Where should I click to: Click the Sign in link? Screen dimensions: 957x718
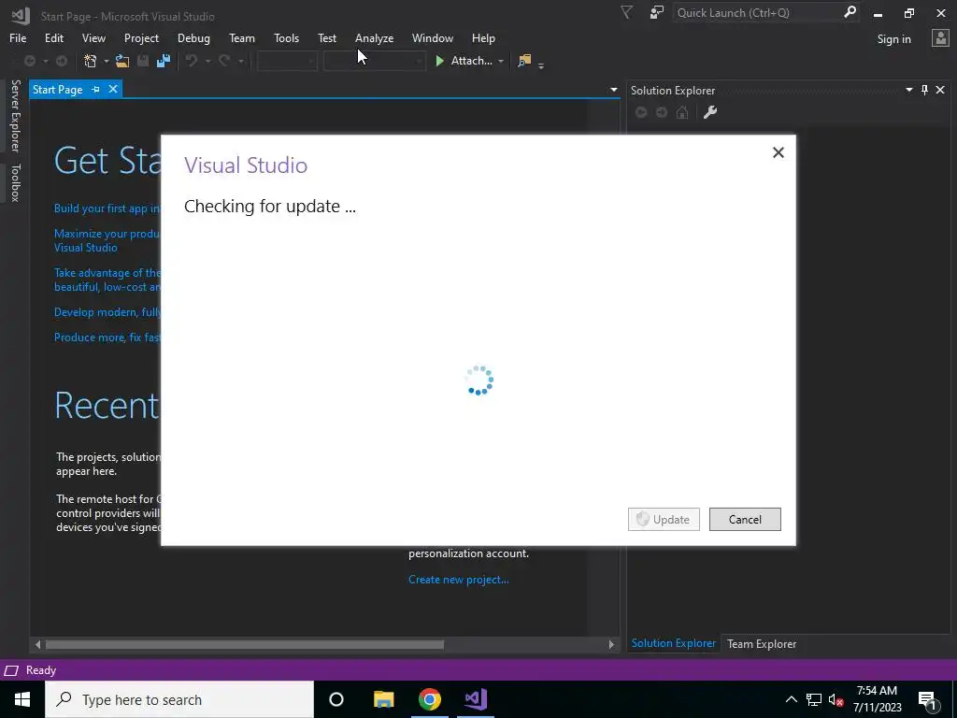(x=893, y=39)
